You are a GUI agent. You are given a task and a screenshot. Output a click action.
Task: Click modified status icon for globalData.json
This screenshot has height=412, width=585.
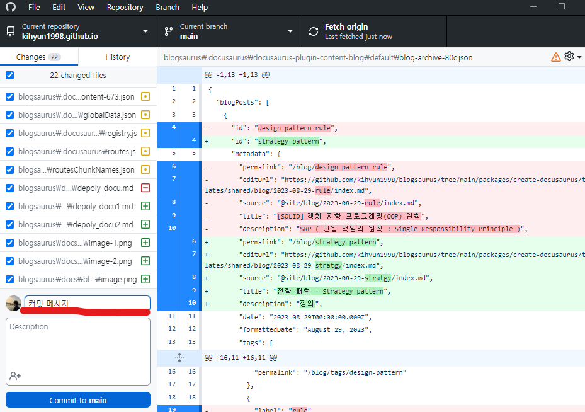[x=145, y=115]
